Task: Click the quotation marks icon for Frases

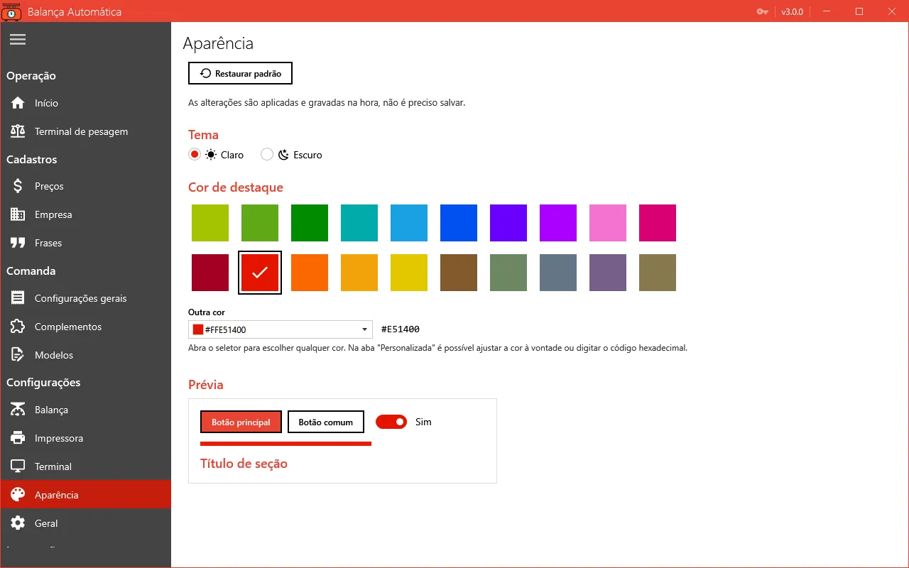Action: tap(18, 243)
